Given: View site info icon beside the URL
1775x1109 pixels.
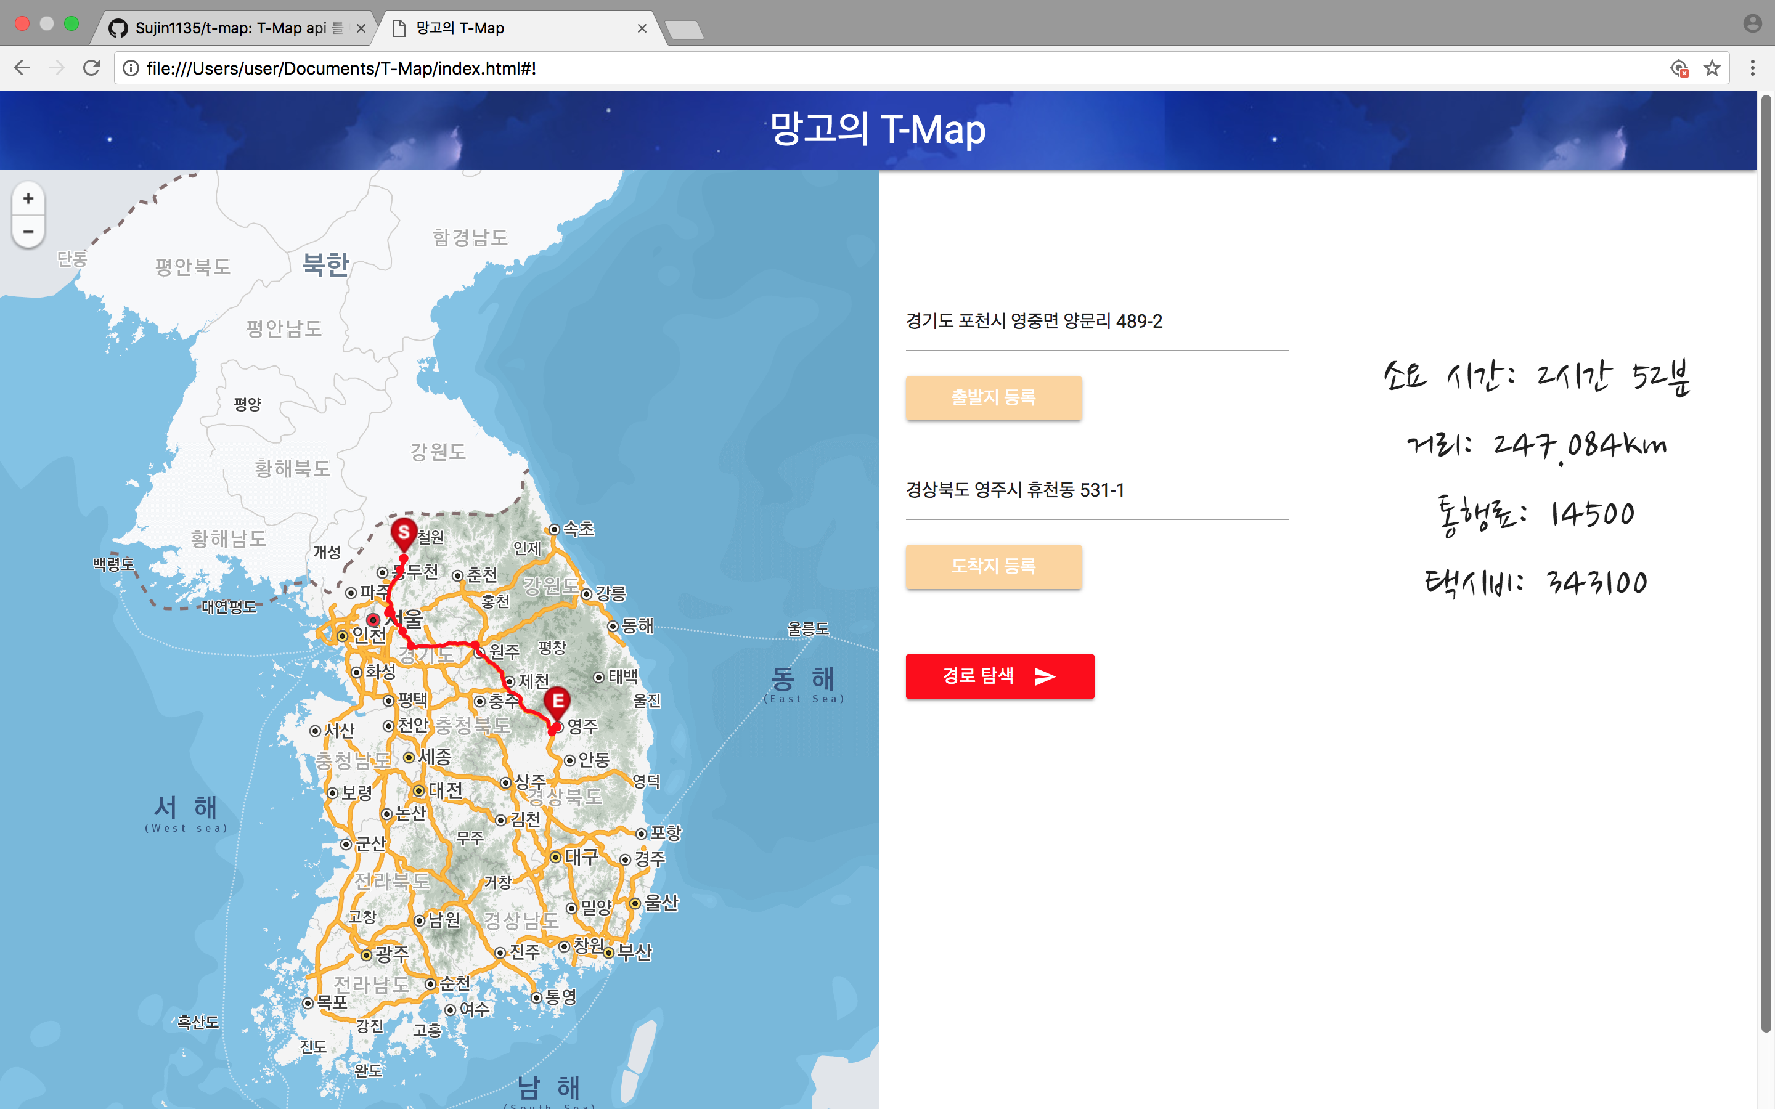Looking at the screenshot, I should coord(131,68).
